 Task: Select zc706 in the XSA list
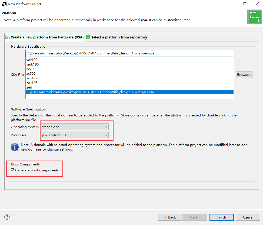coord(130,74)
